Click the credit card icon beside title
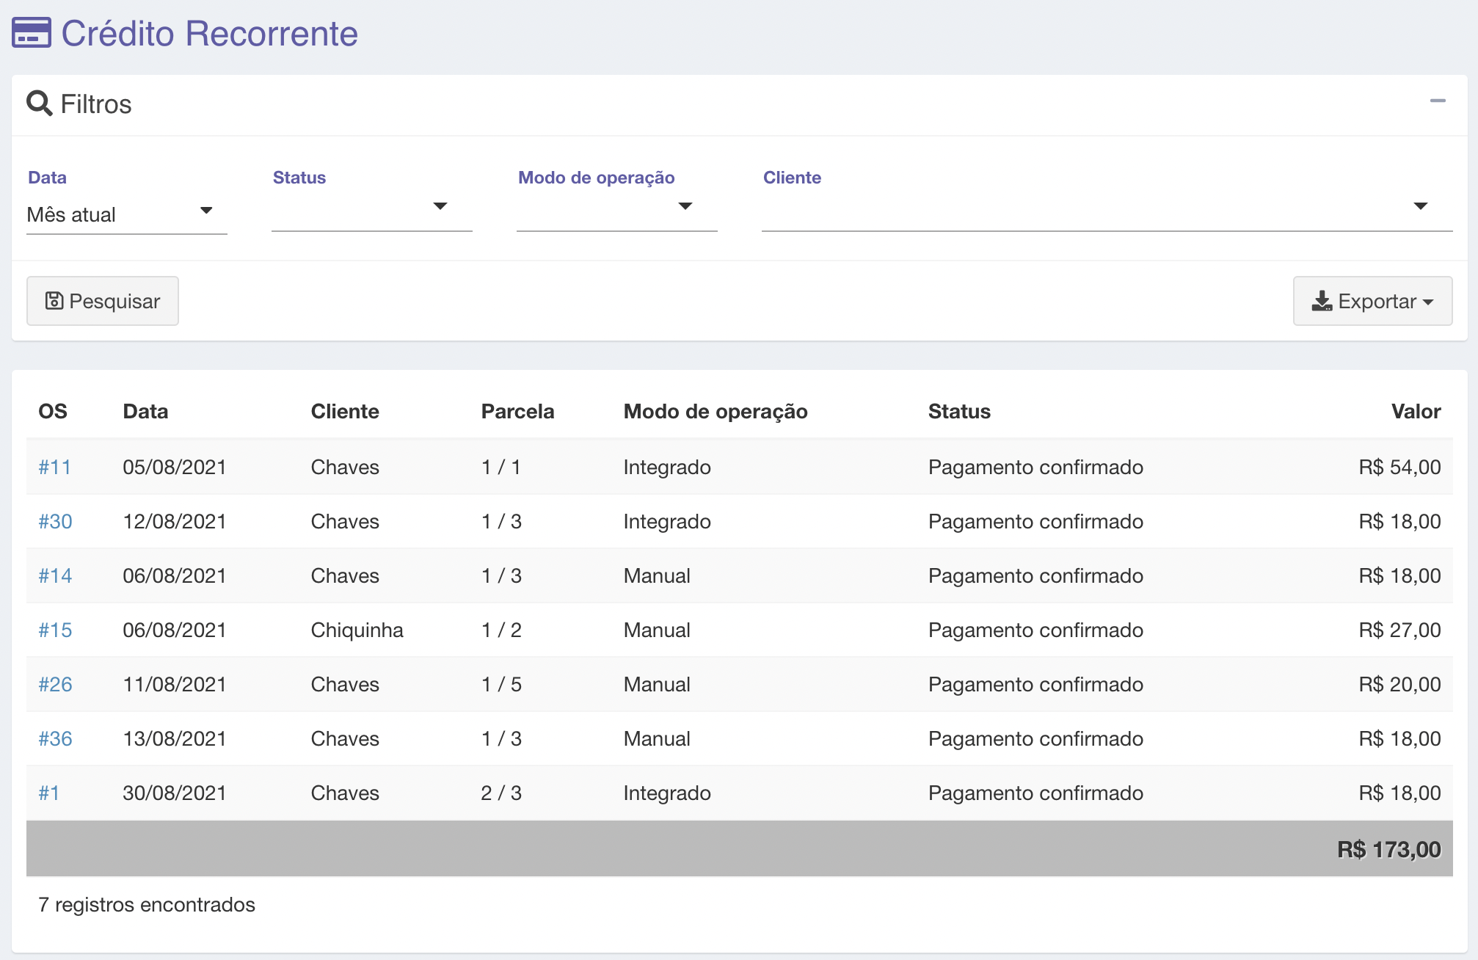This screenshot has height=960, width=1478. pyautogui.click(x=32, y=33)
